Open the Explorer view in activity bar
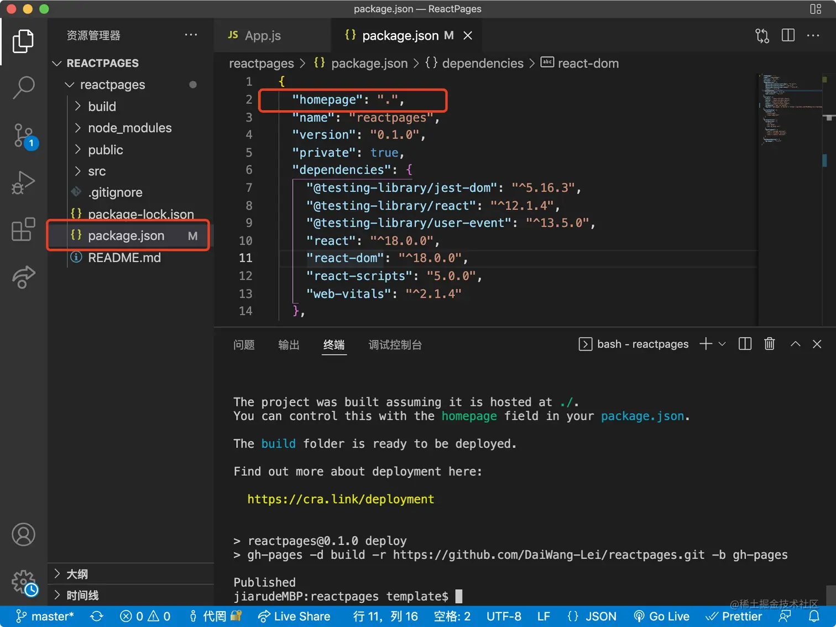The height and width of the screenshot is (627, 836). [x=23, y=41]
